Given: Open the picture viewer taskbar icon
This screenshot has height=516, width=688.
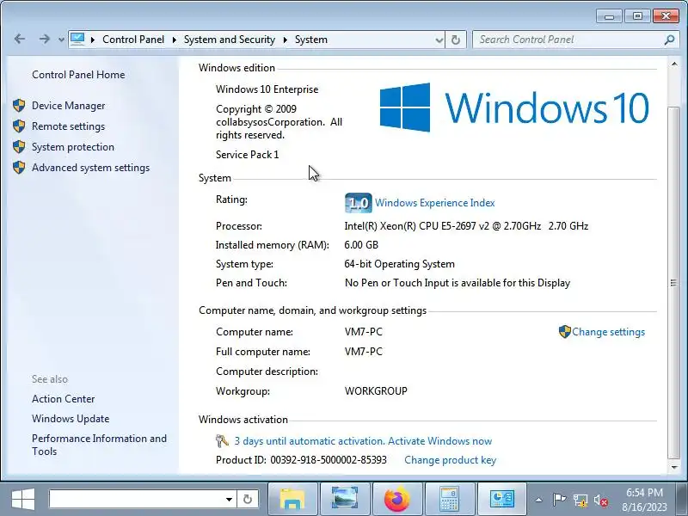Looking at the screenshot, I should click(x=345, y=500).
